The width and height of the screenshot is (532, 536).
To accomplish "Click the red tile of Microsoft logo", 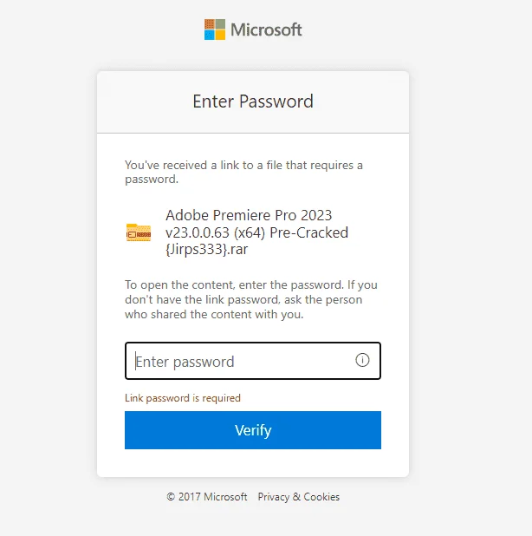I will [210, 24].
